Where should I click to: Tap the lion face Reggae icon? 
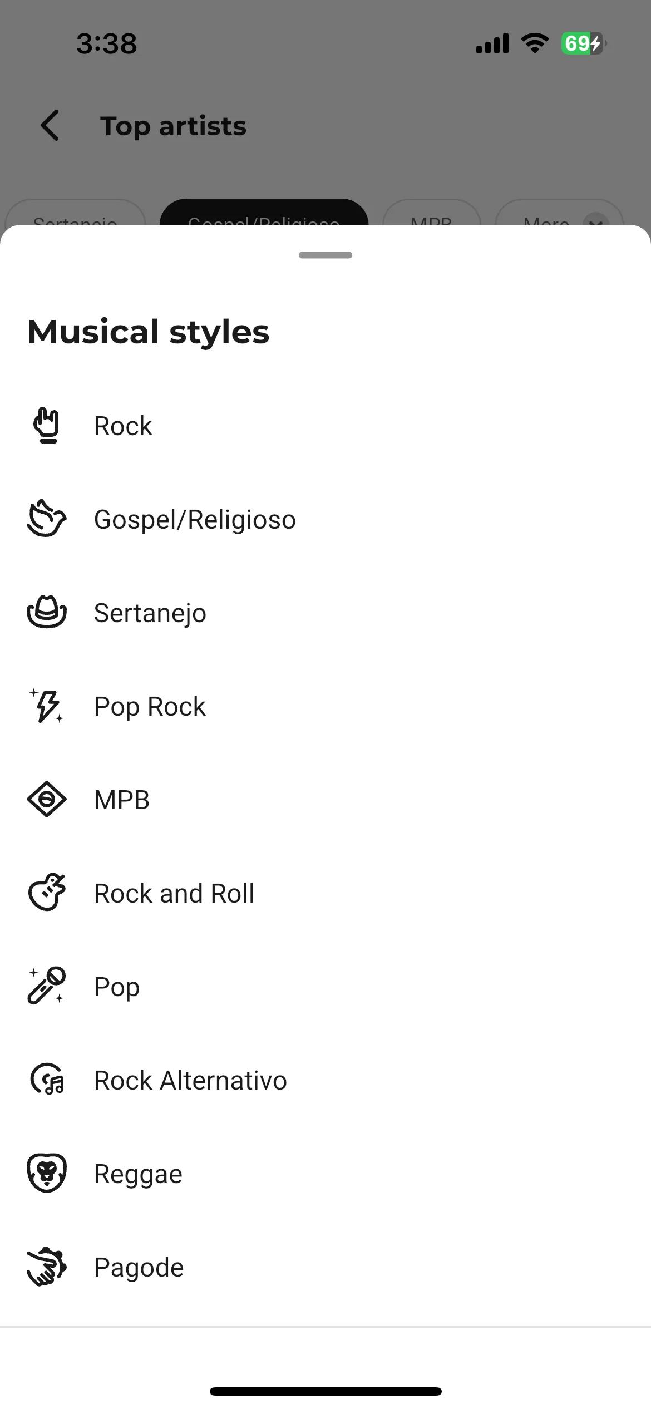pyautogui.click(x=47, y=1173)
